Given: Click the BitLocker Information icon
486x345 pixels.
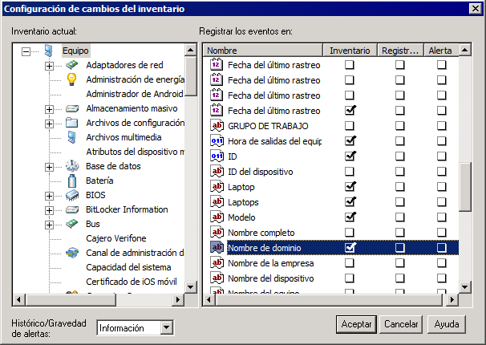Looking at the screenshot, I should [72, 209].
